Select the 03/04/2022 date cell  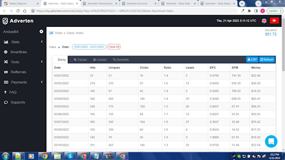point(62,99)
